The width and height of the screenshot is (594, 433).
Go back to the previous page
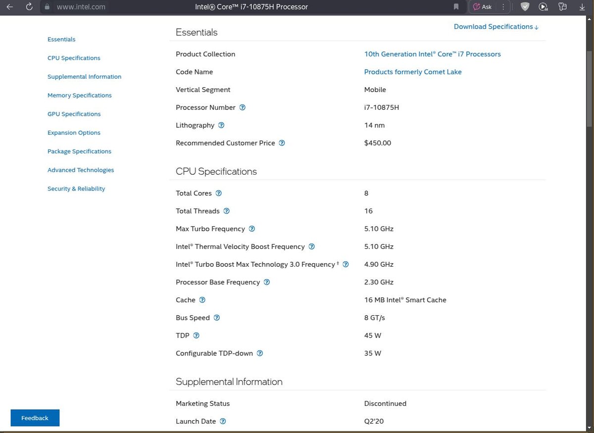coord(9,7)
